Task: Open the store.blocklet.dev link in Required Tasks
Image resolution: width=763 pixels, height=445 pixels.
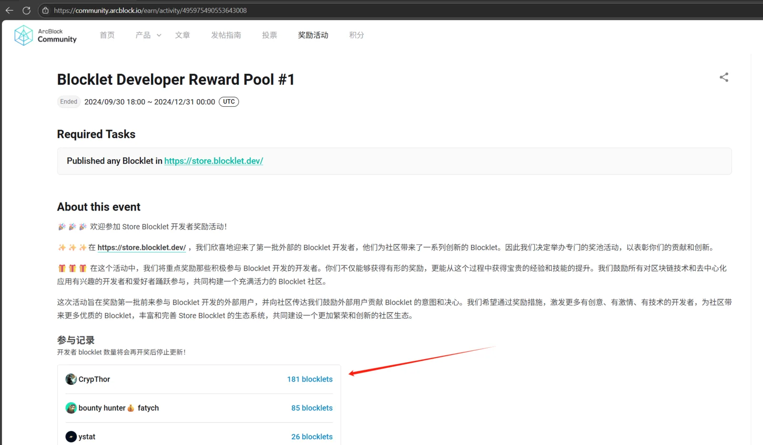Action: [214, 161]
